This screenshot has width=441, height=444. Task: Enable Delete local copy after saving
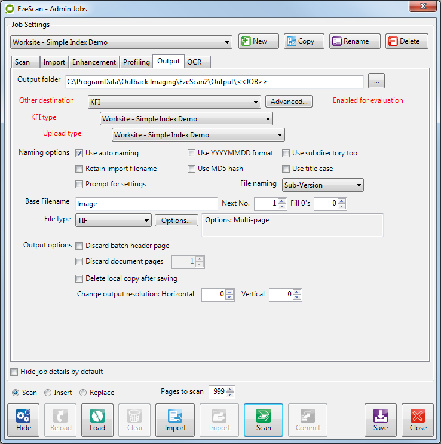79,278
